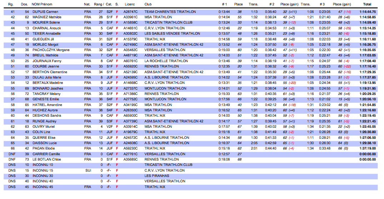Select INCONNU 15 entry
384x199 pixels.
[43, 170]
